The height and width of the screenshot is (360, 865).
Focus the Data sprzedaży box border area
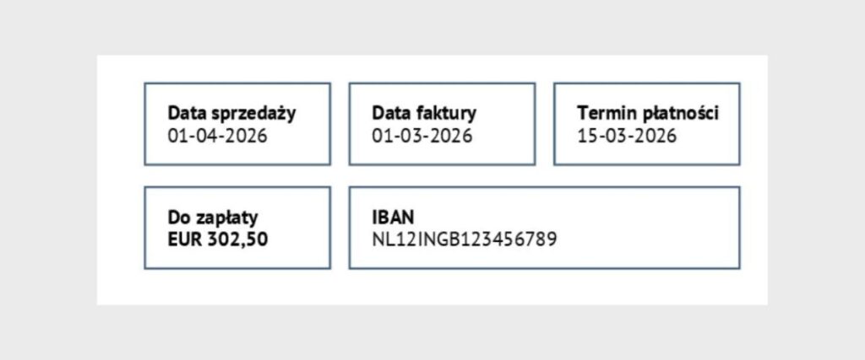click(144, 124)
